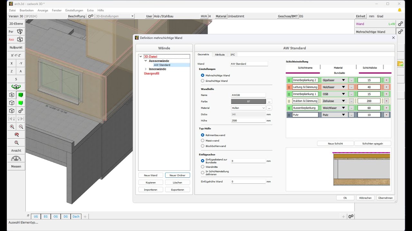Click the cube icon left of the display gears

(12, 111)
